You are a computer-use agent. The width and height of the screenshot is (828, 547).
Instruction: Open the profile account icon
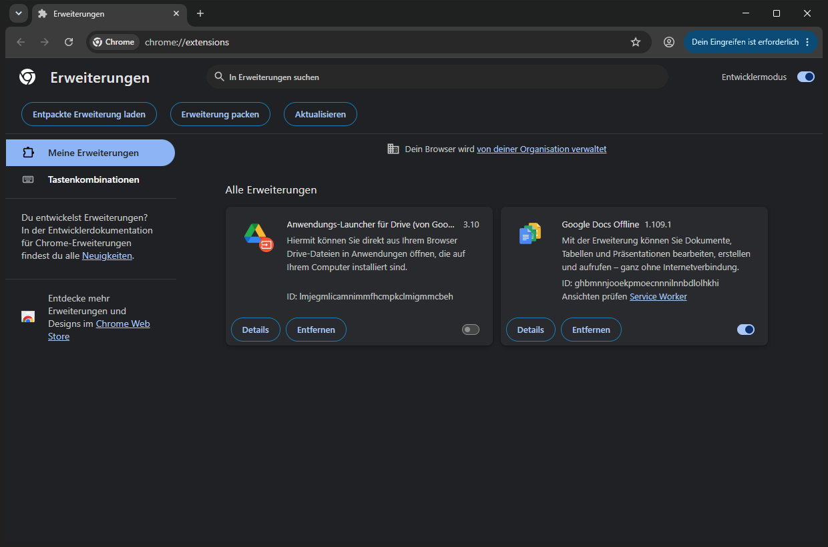[669, 42]
